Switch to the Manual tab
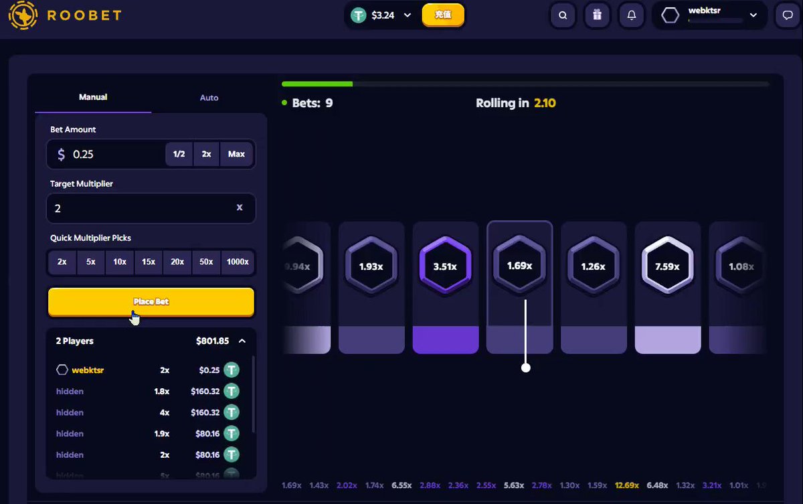The width and height of the screenshot is (803, 504). tap(93, 97)
